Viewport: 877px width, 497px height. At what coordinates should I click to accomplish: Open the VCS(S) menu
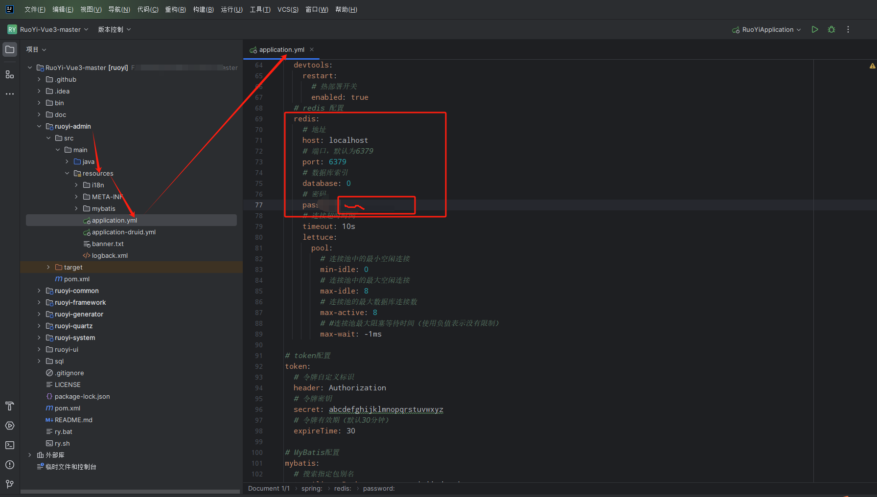coord(288,9)
